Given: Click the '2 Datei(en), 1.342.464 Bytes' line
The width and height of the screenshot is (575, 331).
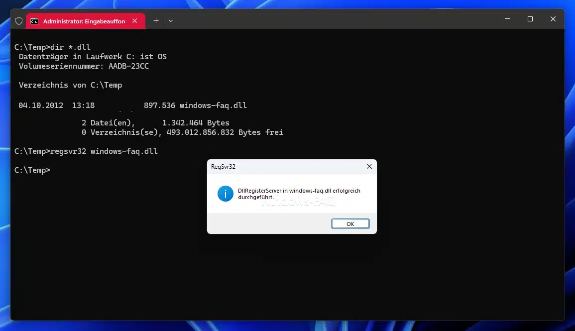Looking at the screenshot, I should point(155,123).
